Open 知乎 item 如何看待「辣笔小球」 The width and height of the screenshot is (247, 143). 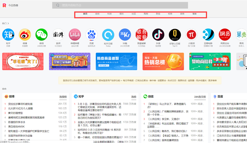click(99, 116)
